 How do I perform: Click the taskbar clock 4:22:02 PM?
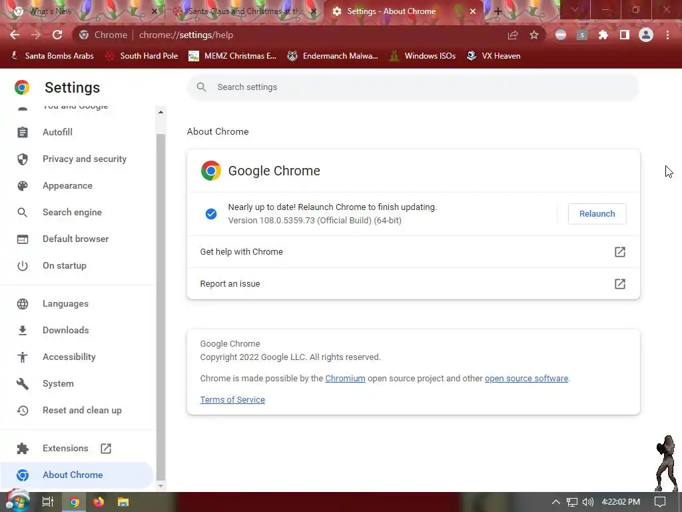pyautogui.click(x=621, y=502)
